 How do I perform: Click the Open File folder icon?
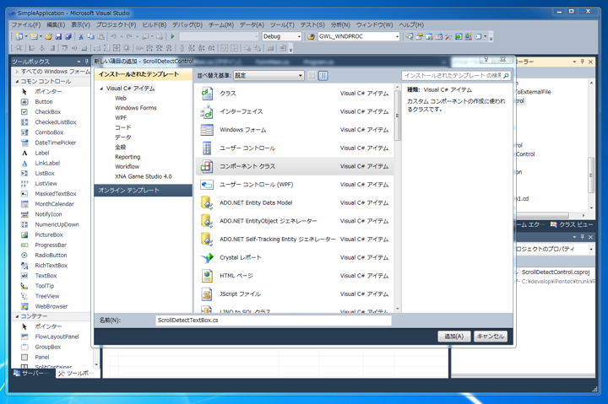coord(48,36)
